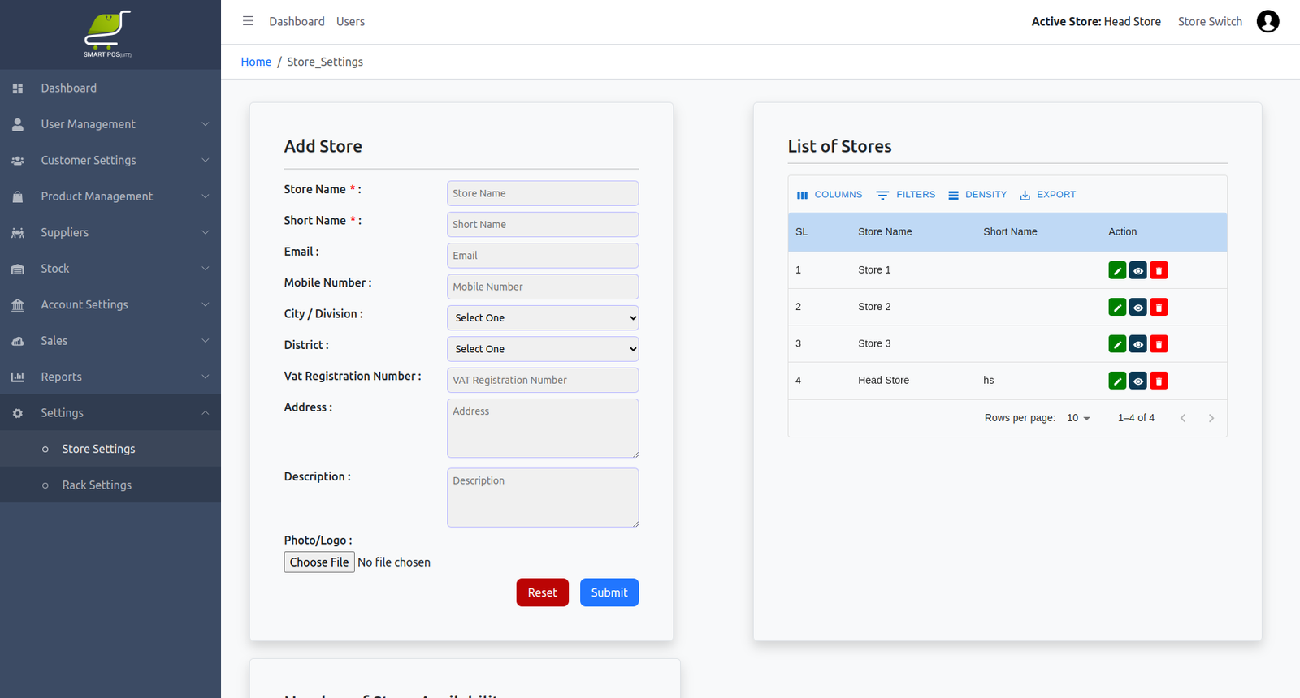The height and width of the screenshot is (698, 1300).
Task: Toggle the hamburger sidebar menu icon
Action: 248,21
